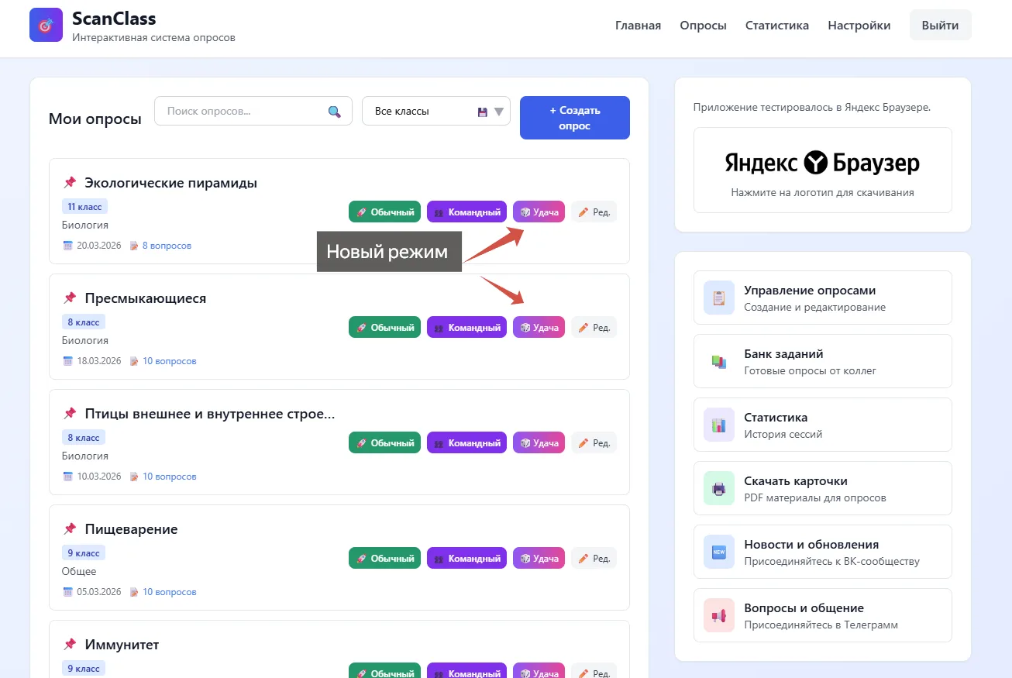Image resolution: width=1012 pixels, height=678 pixels.
Task: Click the ScanClass logo icon
Action: (46, 25)
